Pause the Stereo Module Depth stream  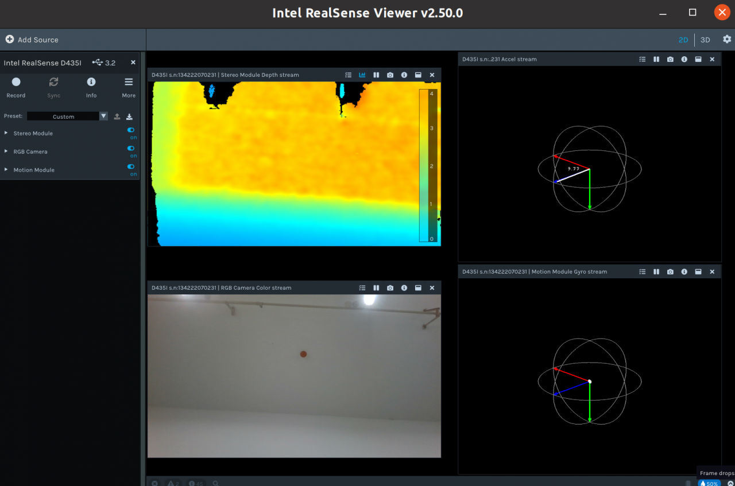click(376, 75)
